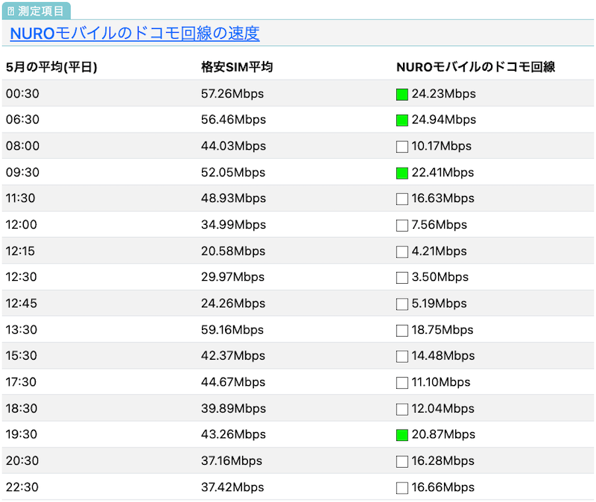This screenshot has width=596, height=502.
Task: Click the 5月の平均(平日) column header
Action: click(51, 67)
